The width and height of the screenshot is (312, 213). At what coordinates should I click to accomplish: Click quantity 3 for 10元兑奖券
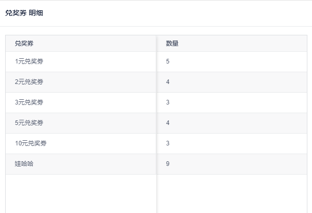tap(168, 143)
